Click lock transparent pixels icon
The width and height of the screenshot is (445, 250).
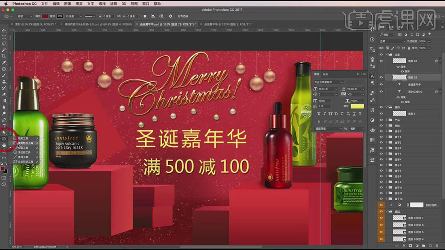tap(387, 48)
